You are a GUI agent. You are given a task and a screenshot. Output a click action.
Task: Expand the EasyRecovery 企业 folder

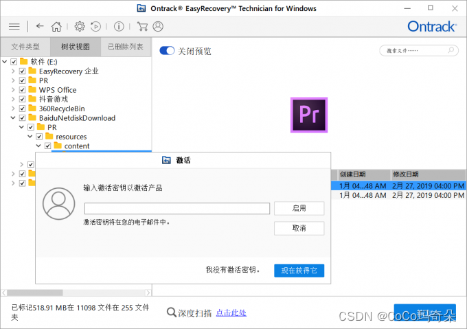tap(13, 71)
